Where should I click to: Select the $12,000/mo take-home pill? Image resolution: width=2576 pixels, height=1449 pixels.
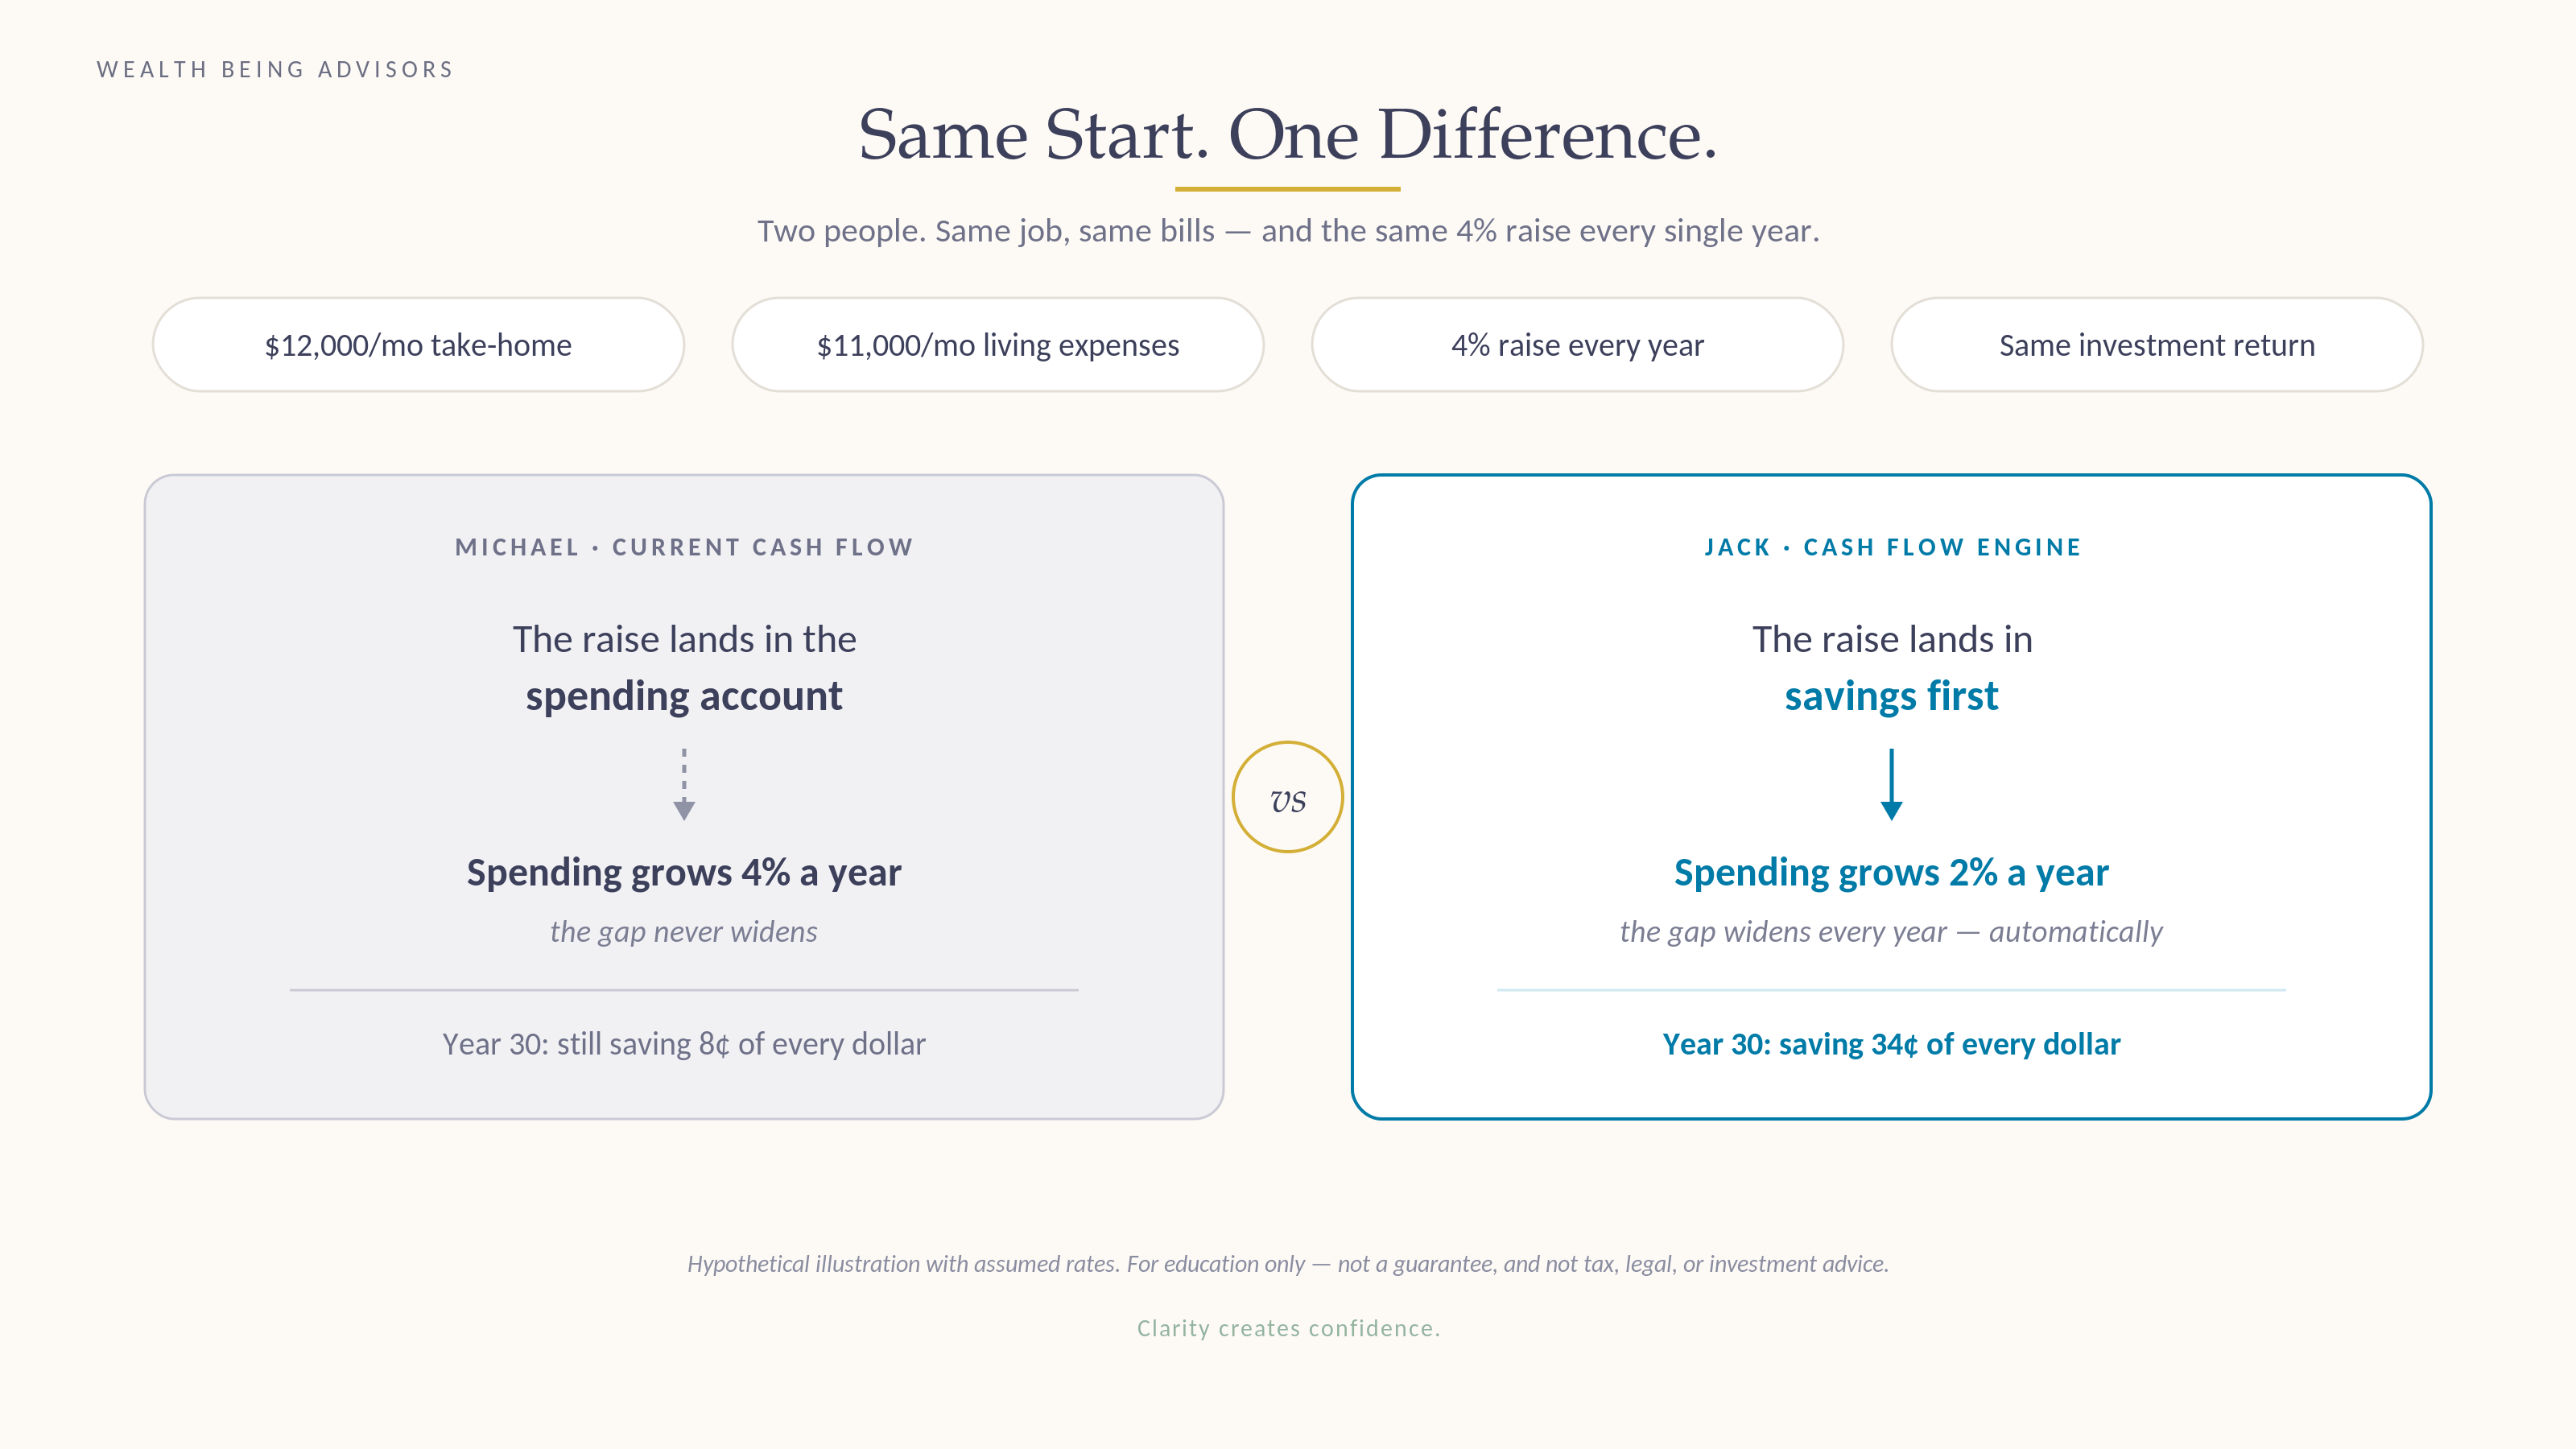click(x=418, y=345)
